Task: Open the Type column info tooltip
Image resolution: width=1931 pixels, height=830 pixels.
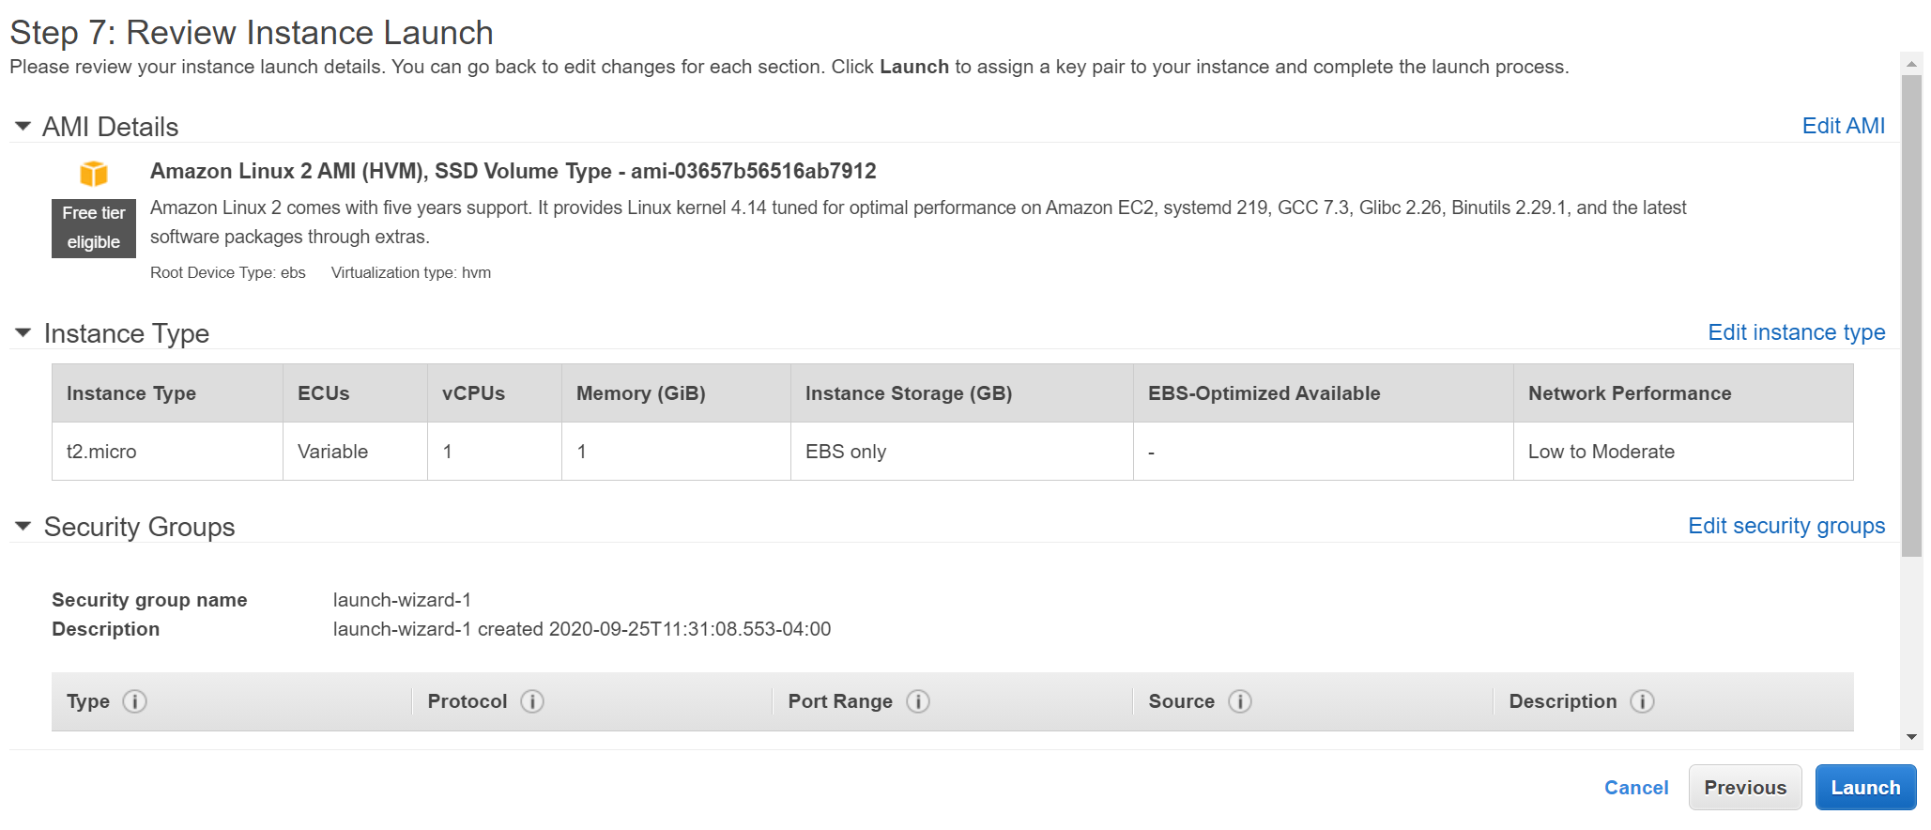Action: coord(134,701)
